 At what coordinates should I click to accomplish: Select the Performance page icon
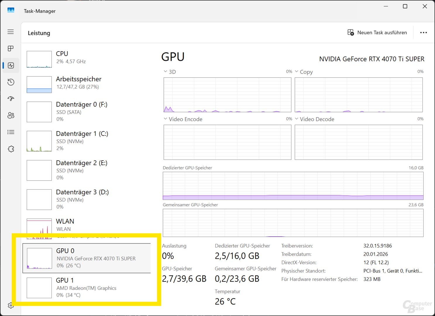click(11, 65)
